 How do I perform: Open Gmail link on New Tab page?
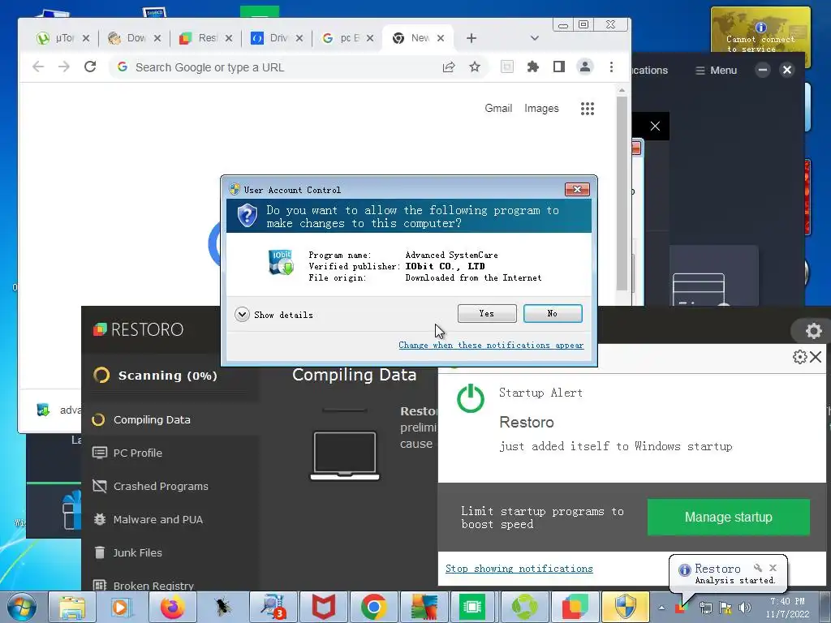498,108
